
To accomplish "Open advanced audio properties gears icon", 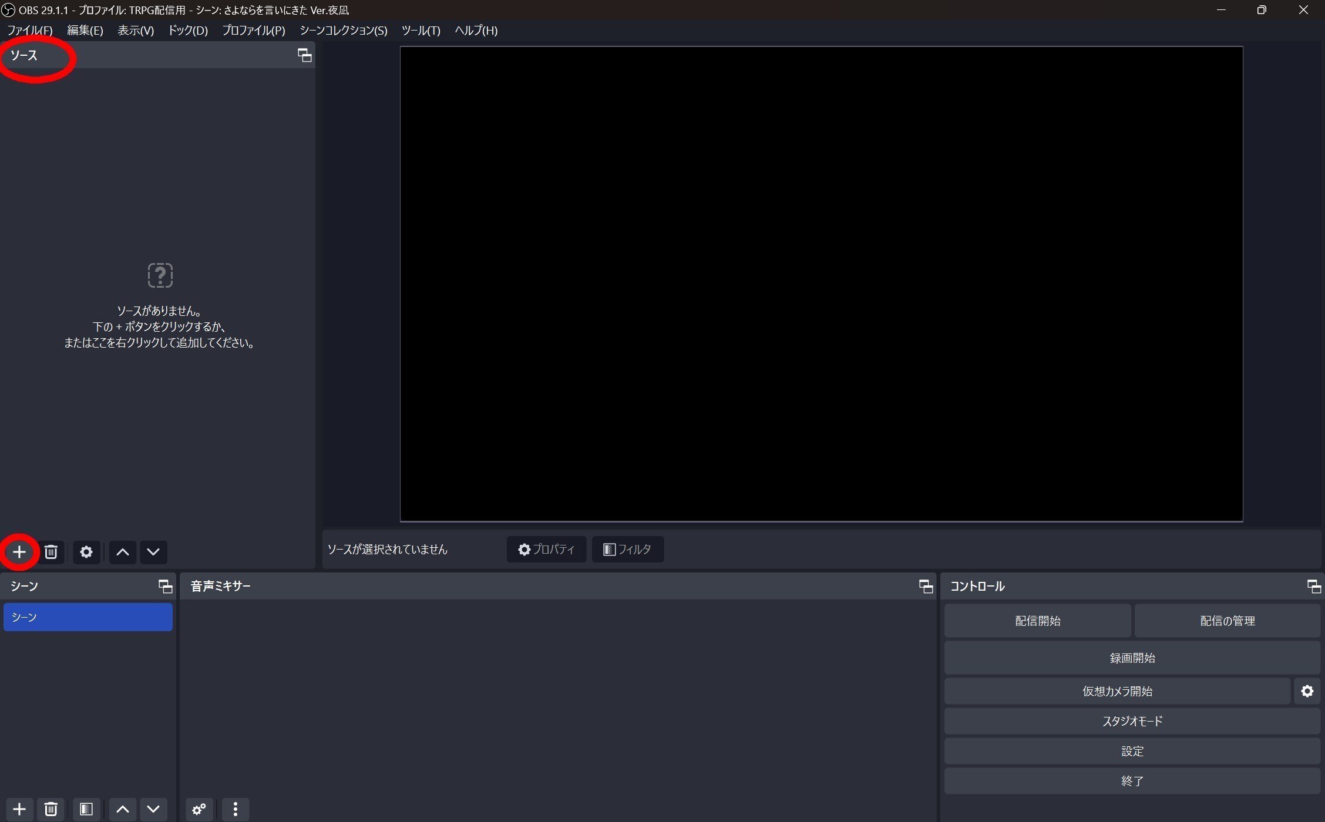I will 199,809.
